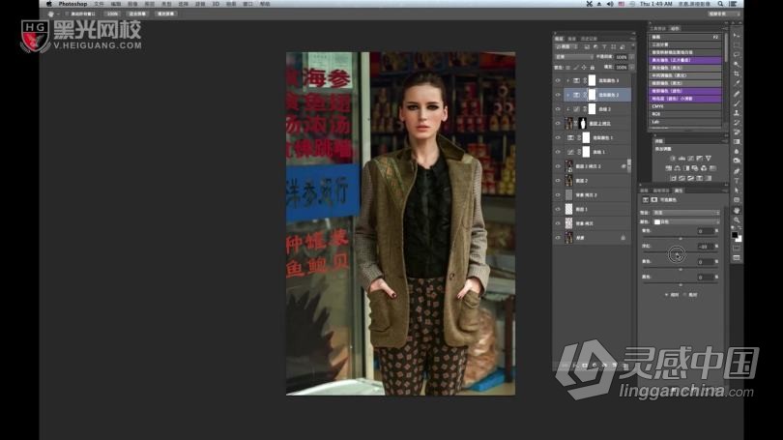Viewport: 783px width, 440px height.
Task: Click the 青色 (Cyan) slider handle
Action: (x=681, y=239)
